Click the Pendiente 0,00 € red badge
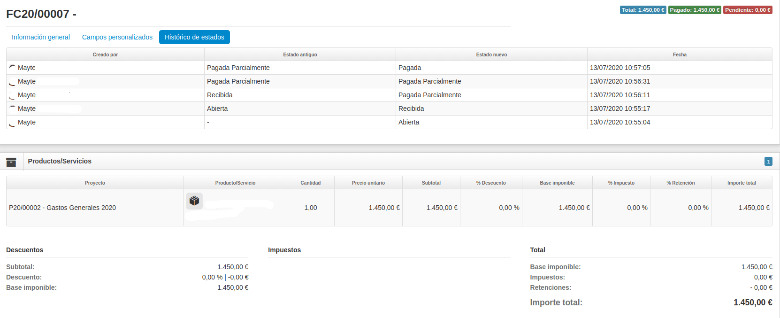The image size is (780, 318). pyautogui.click(x=748, y=10)
